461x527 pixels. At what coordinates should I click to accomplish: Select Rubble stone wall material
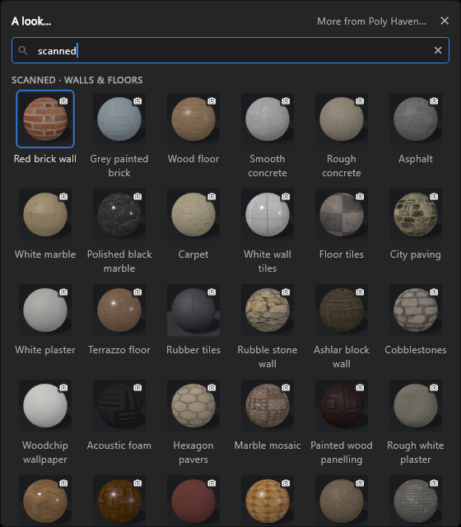pyautogui.click(x=268, y=310)
